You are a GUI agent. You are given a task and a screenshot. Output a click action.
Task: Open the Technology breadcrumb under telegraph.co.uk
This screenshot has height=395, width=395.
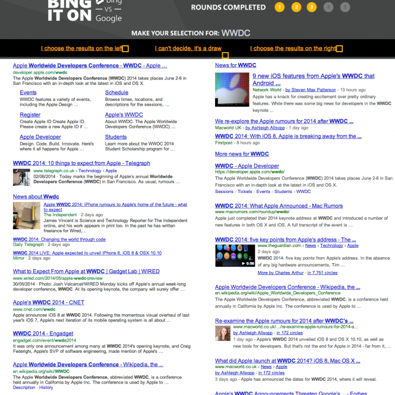pyautogui.click(x=90, y=170)
